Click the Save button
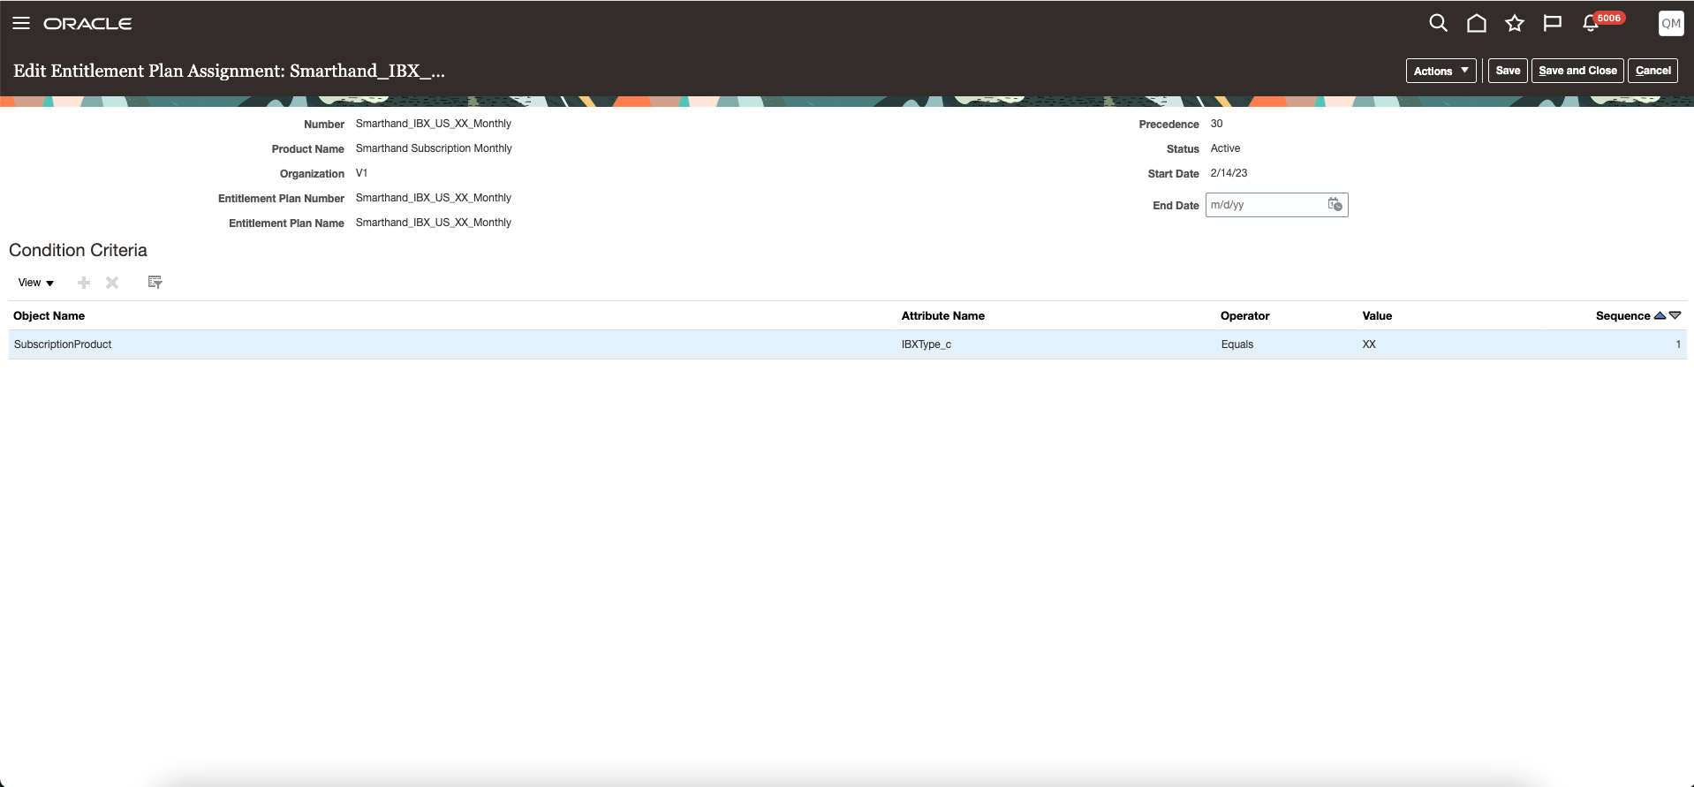This screenshot has width=1694, height=787. [x=1508, y=71]
